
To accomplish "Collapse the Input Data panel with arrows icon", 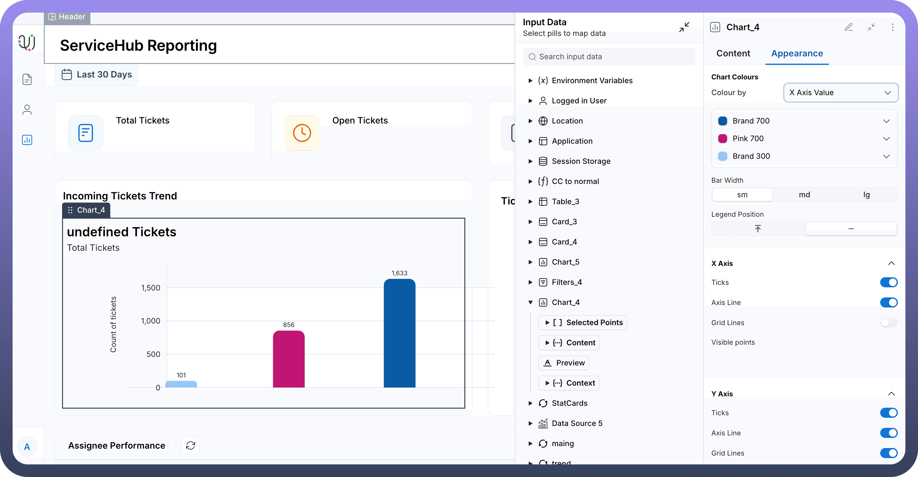I will click(x=684, y=27).
